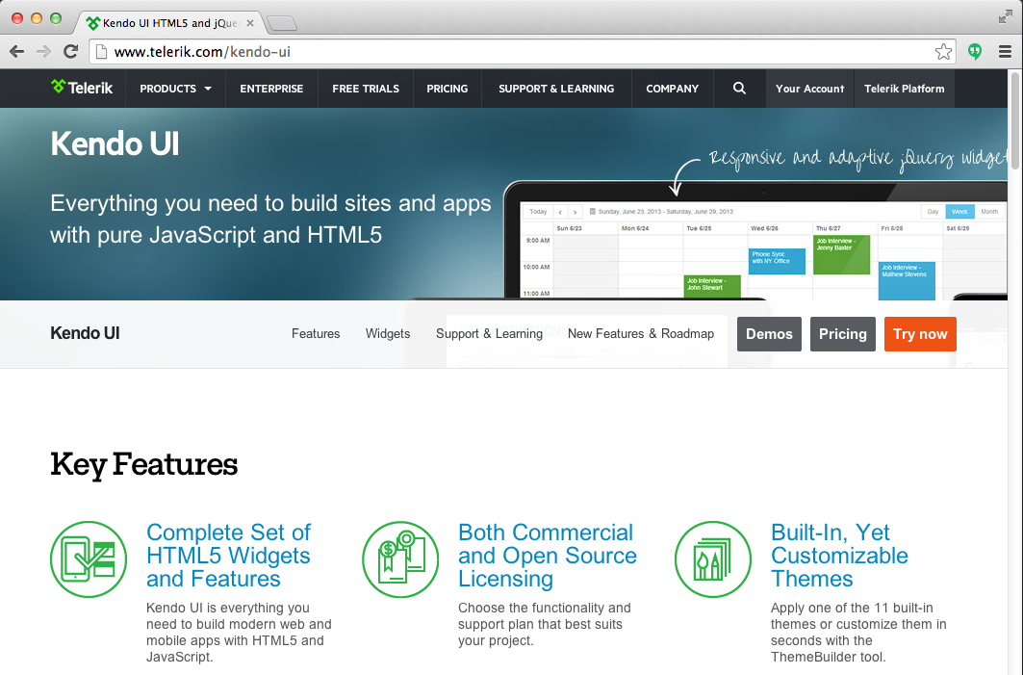Click the licensing circle icon

pos(400,558)
